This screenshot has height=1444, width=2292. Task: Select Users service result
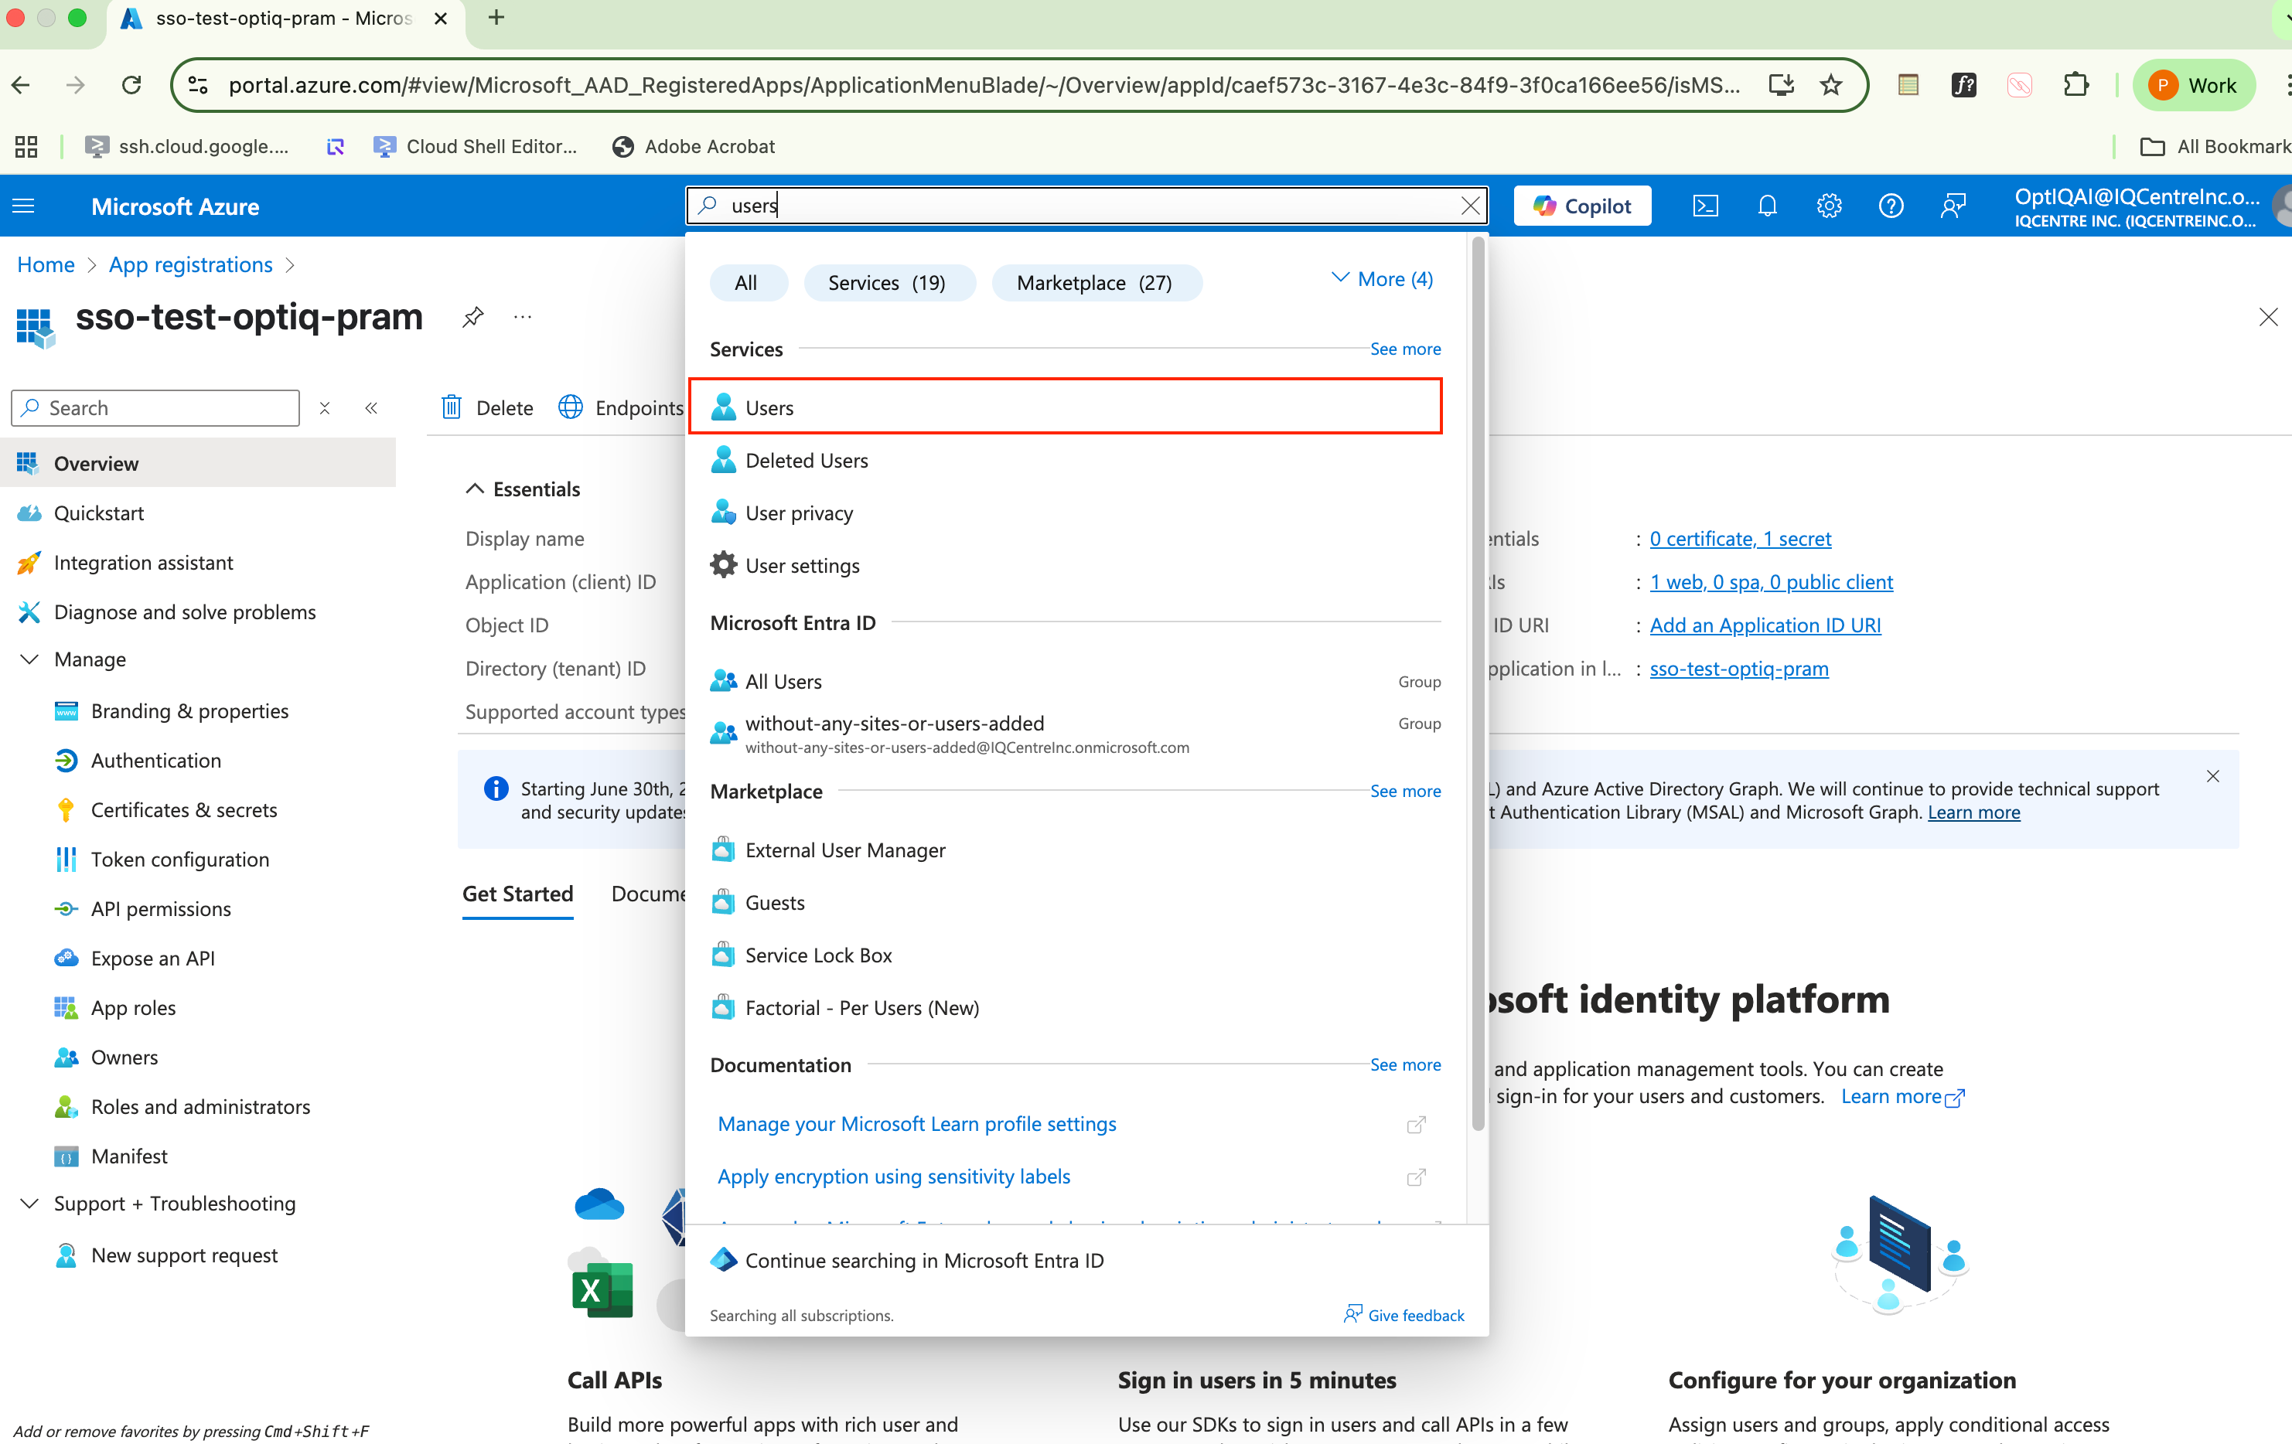pyautogui.click(x=1065, y=407)
